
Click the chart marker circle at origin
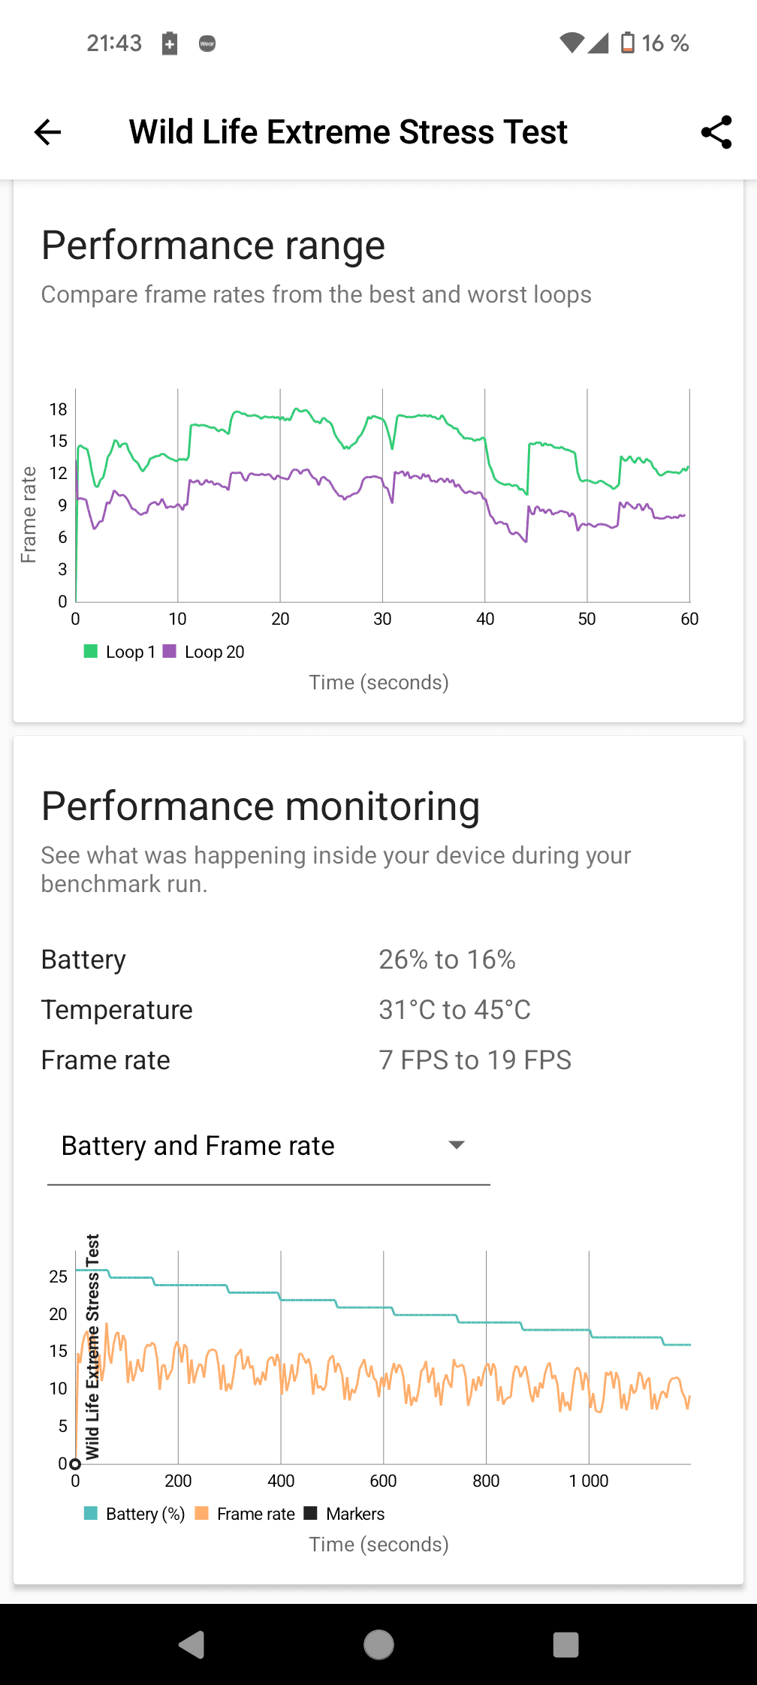click(74, 1463)
